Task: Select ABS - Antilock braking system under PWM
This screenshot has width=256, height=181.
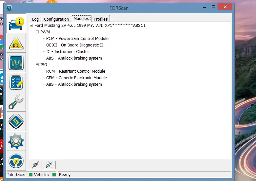Action: coord(74,58)
